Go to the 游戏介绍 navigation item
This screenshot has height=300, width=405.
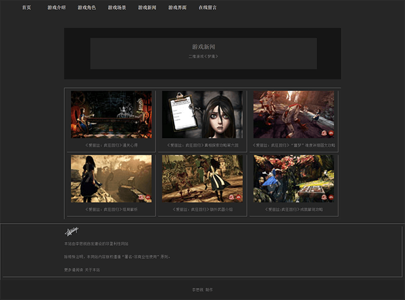tap(57, 8)
